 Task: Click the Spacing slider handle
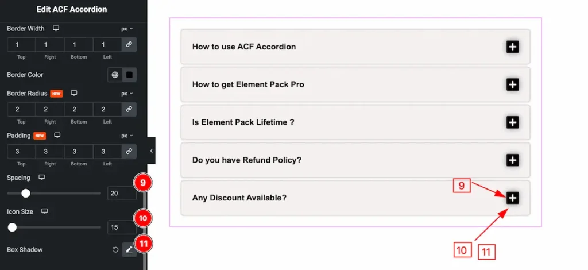(26, 194)
